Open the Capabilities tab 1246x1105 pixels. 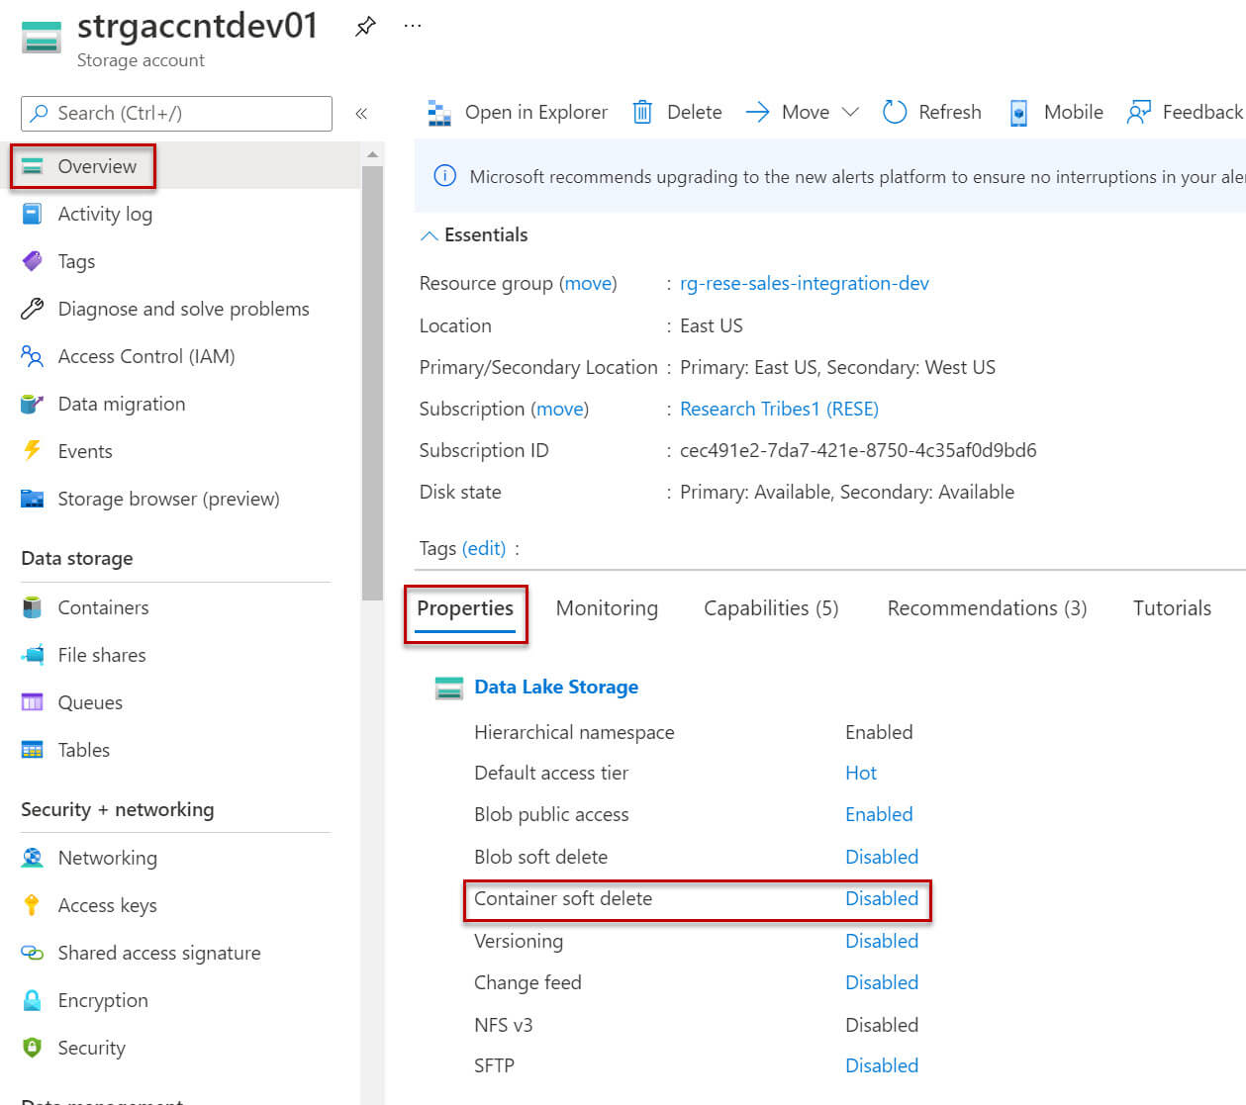point(770,607)
